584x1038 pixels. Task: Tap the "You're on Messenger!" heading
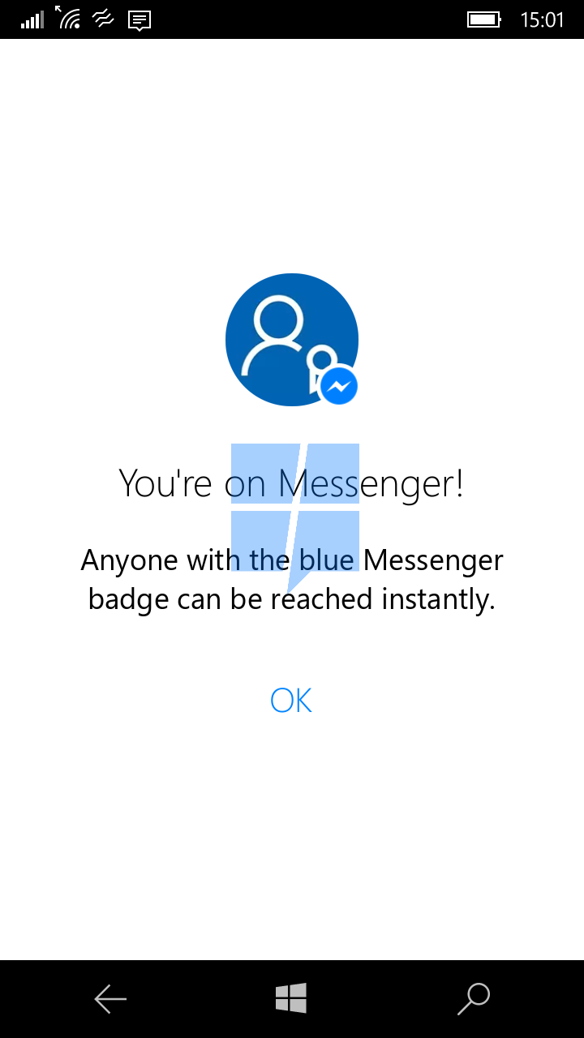click(x=291, y=484)
